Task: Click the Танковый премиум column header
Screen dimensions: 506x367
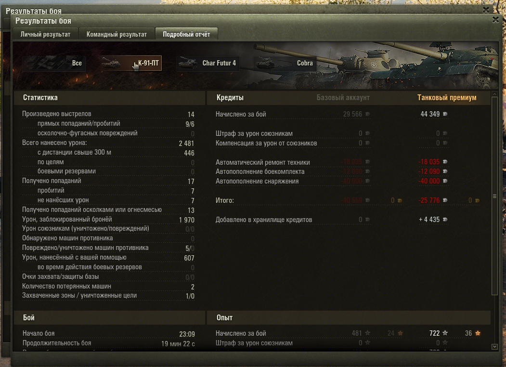Action: (447, 97)
